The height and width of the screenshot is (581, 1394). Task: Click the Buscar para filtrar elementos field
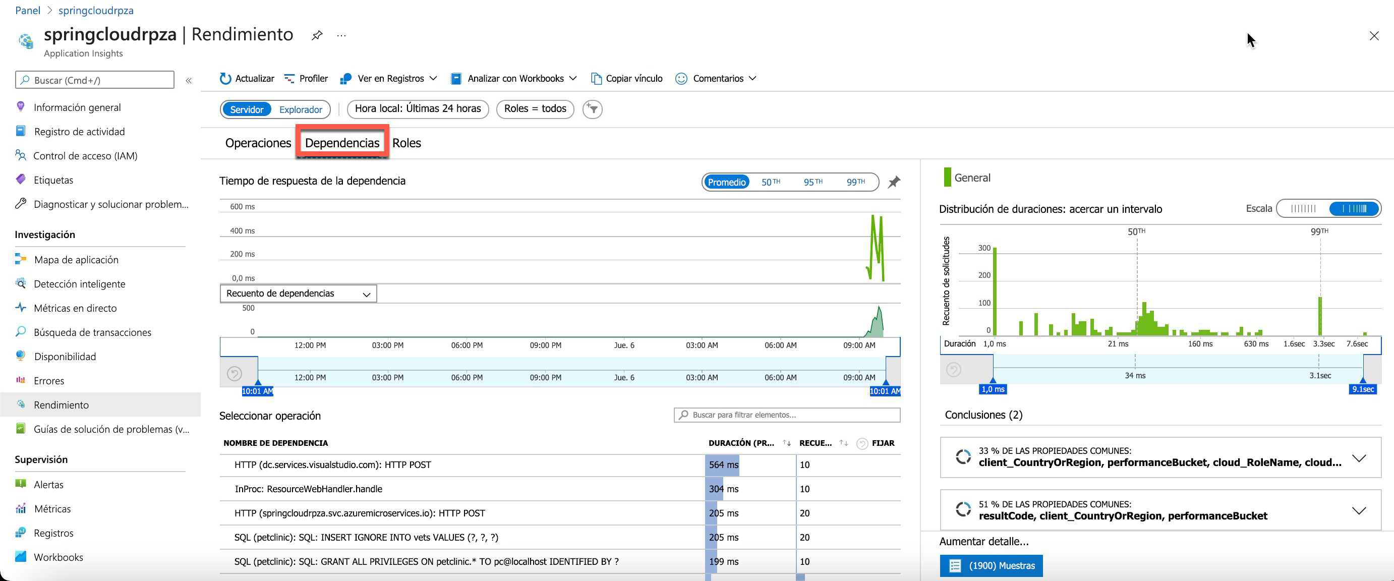(x=787, y=415)
